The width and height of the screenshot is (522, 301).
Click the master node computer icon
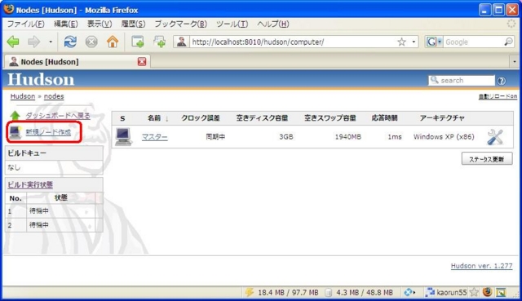[x=123, y=136]
